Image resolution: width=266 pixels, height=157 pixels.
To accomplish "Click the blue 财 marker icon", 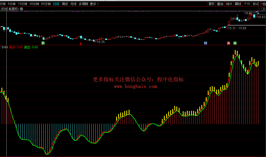I will 205,43.
